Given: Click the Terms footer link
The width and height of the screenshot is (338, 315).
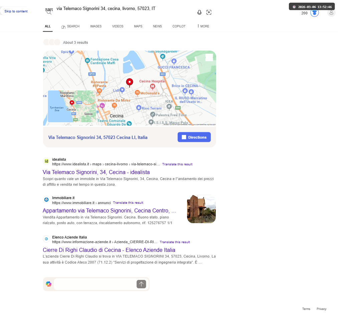Looking at the screenshot, I should (x=306, y=309).
